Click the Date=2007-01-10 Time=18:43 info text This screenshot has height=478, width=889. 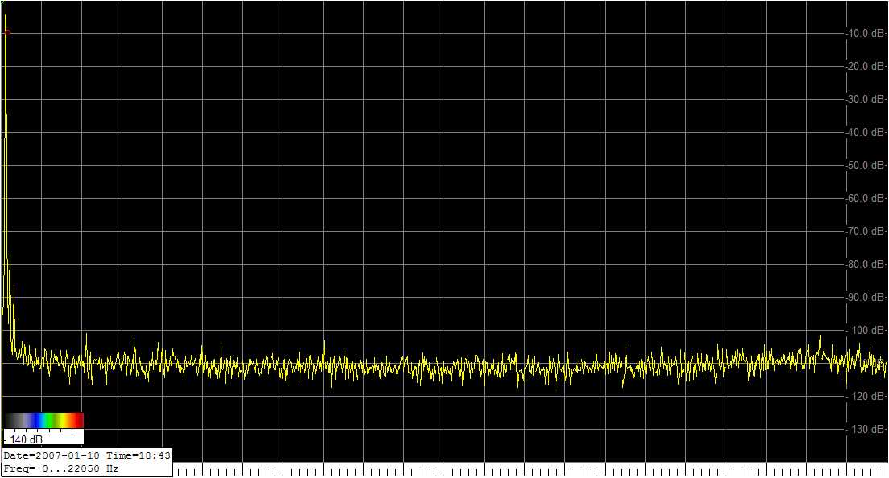[x=87, y=455]
